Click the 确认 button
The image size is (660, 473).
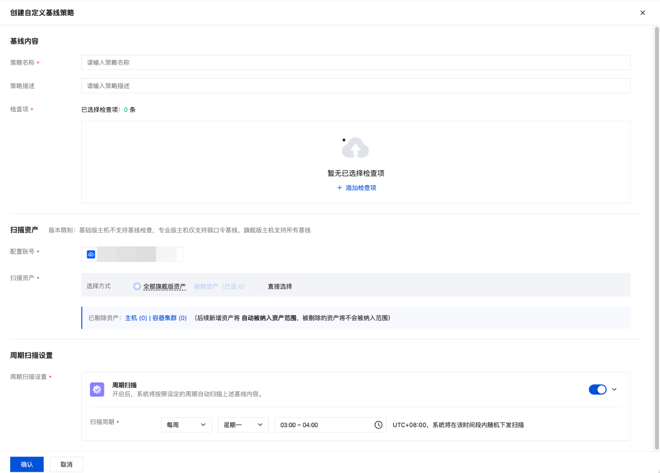pyautogui.click(x=27, y=464)
